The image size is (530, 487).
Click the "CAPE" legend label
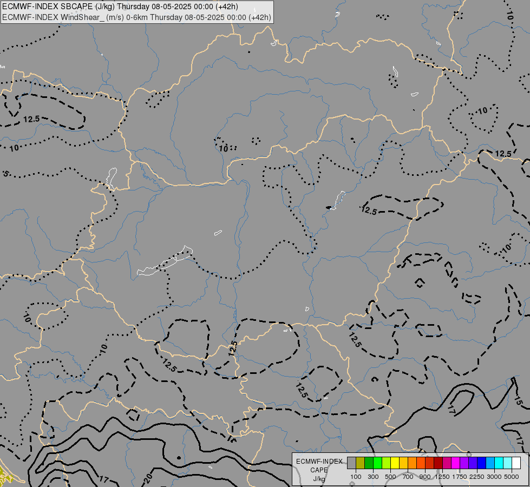(x=319, y=470)
